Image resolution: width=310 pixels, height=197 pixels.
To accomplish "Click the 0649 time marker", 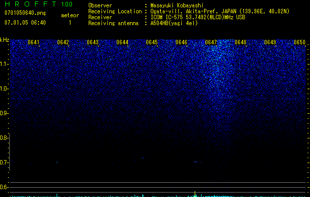I will point(270,42).
